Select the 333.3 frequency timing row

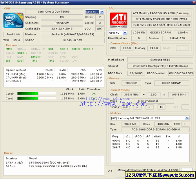[x=147, y=144]
